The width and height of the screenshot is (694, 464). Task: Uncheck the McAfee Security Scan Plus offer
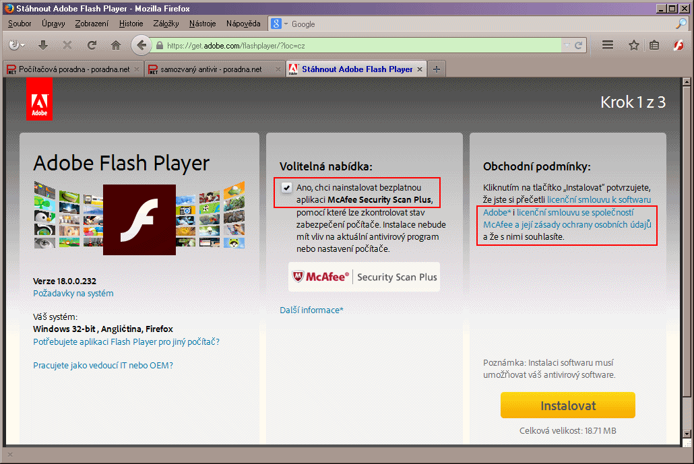coord(286,187)
